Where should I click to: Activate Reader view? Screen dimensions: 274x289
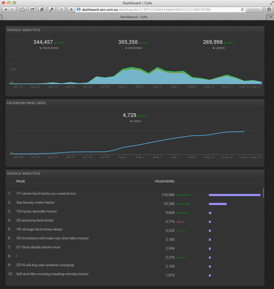(254, 9)
